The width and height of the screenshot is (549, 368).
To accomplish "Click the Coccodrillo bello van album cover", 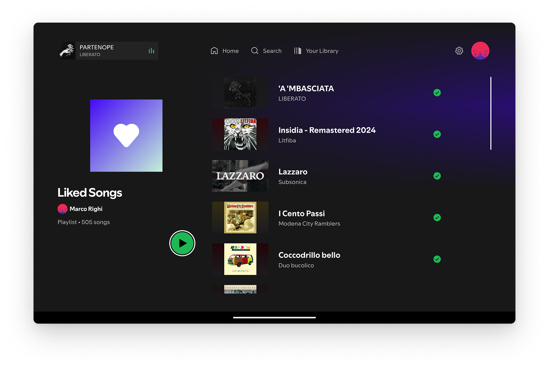I will coord(240,259).
